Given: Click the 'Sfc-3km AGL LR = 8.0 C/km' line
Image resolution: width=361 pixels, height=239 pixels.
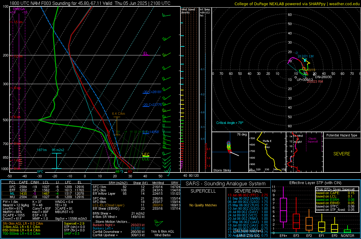Looking at the screenshot, I should (x=23, y=223).
